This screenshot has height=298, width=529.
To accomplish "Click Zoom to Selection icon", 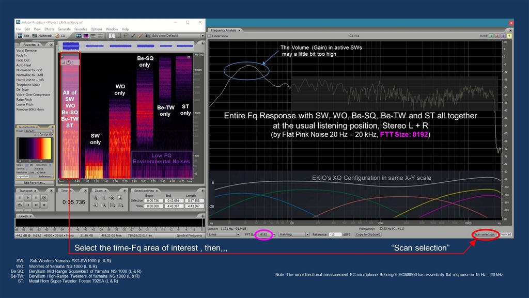I will pyautogui.click(x=120, y=197).
